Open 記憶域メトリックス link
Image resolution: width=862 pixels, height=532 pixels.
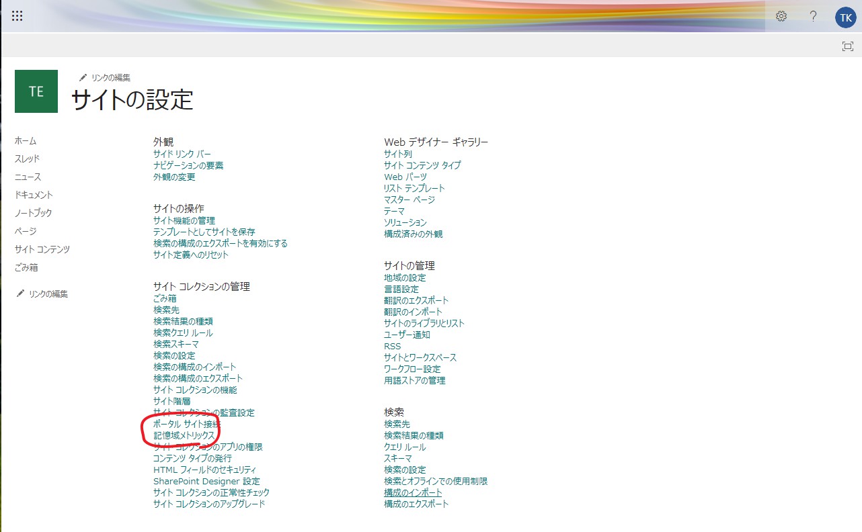(184, 435)
